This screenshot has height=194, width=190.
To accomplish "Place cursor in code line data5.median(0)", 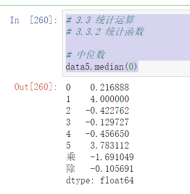I will [101, 67].
